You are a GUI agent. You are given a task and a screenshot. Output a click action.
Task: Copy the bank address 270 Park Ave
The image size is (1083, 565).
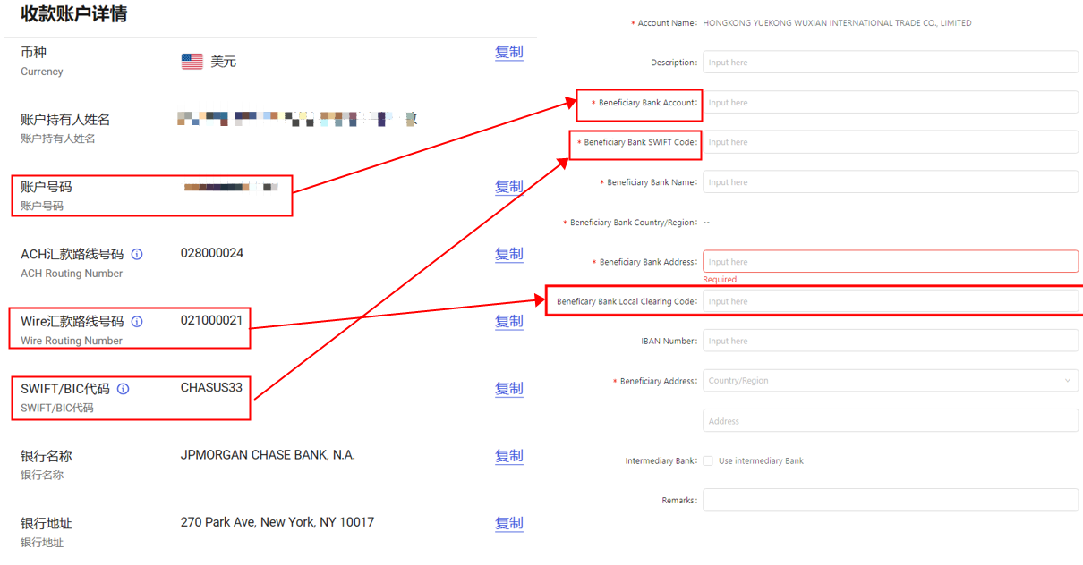508,523
